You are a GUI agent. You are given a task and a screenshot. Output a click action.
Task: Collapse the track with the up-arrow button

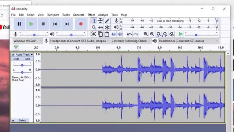13,121
